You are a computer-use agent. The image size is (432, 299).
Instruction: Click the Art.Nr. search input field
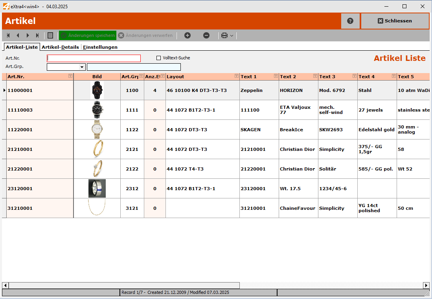94,59
